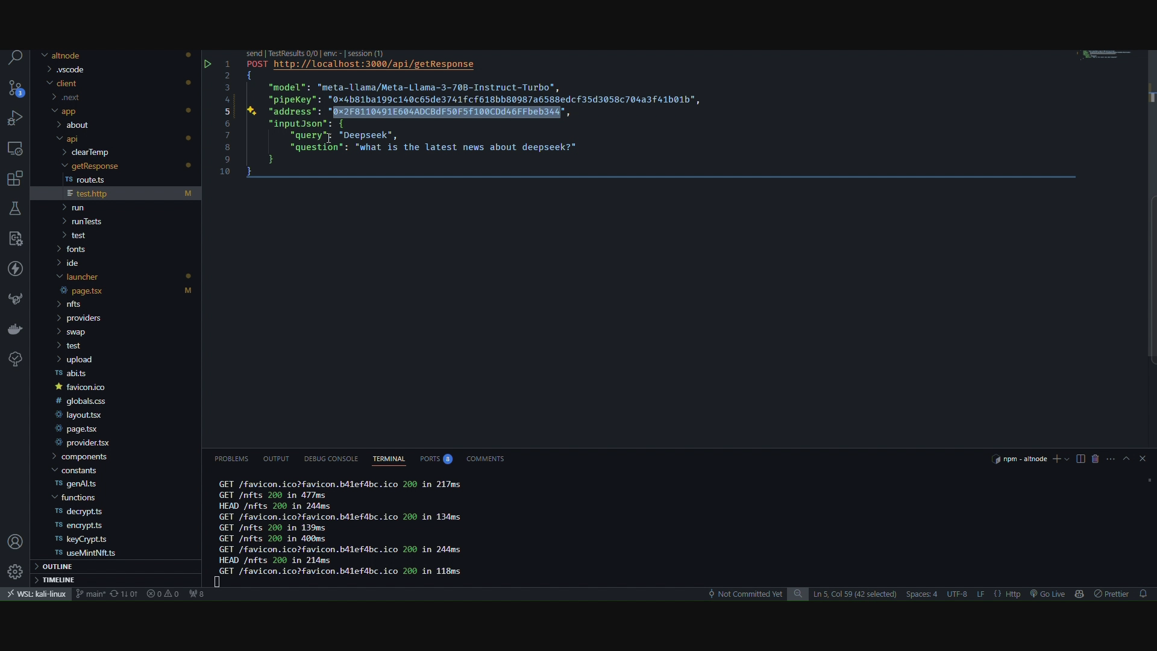Viewport: 1157px width, 651px height.
Task: Kill terminal with the trash icon
Action: coord(1096,459)
